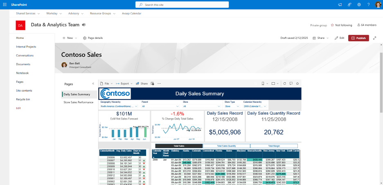Click the red Edit navigation link
This screenshot has width=383, height=185.
(x=18, y=108)
